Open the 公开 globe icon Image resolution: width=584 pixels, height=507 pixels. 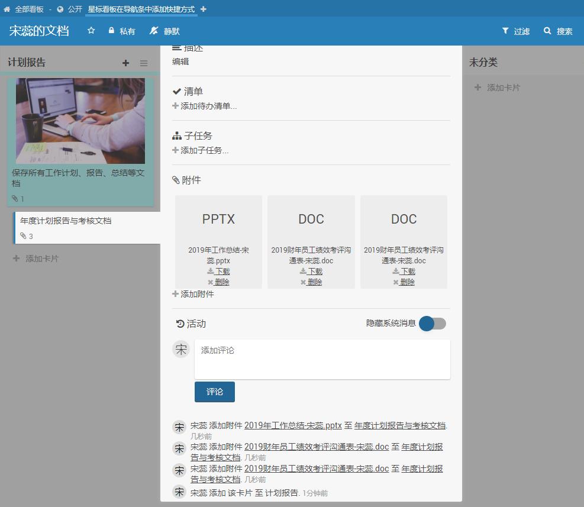60,9
